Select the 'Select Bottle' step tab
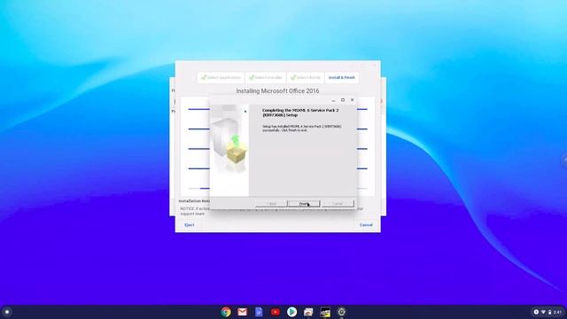Image resolution: width=567 pixels, height=319 pixels. pos(306,77)
